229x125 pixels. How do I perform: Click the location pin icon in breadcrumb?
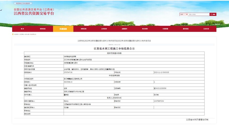point(13,34)
